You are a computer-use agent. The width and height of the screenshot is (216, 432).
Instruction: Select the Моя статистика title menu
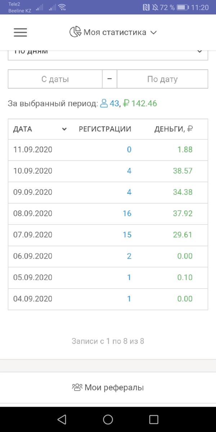point(115,32)
